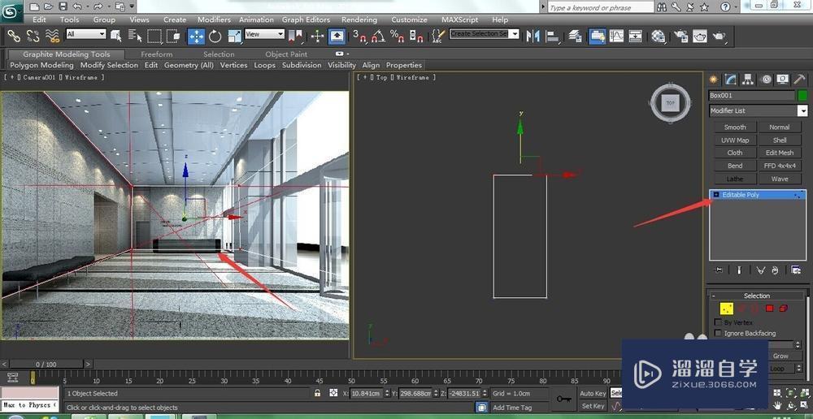Collapse the Selection rollout
This screenshot has width=813, height=419.
click(714, 296)
